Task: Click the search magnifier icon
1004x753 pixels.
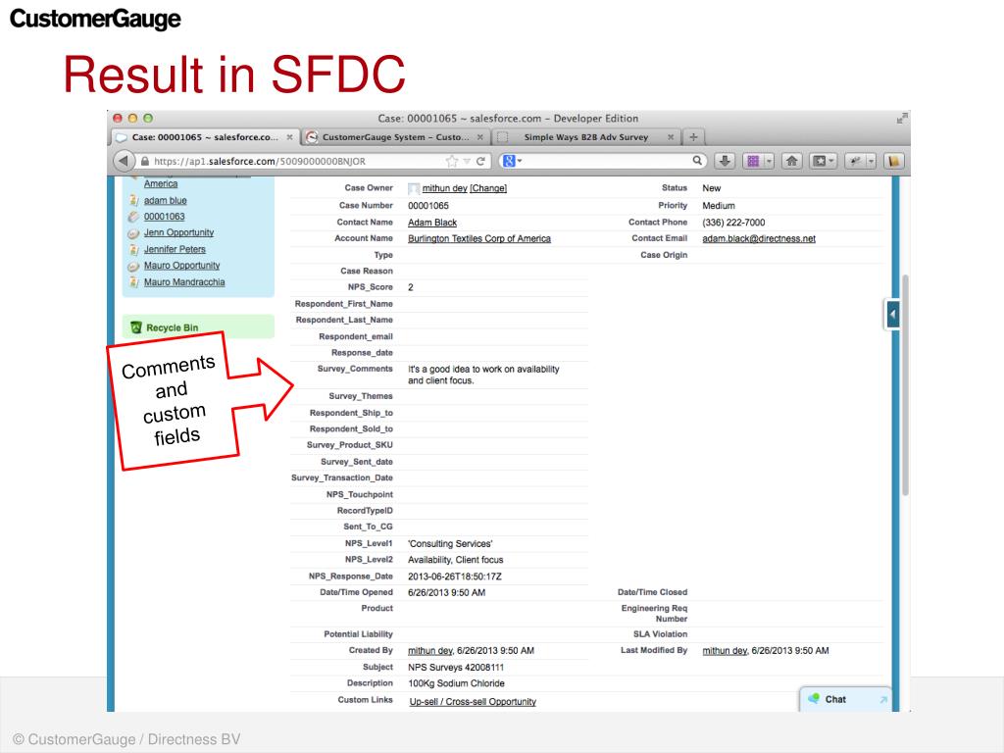Action: click(697, 161)
